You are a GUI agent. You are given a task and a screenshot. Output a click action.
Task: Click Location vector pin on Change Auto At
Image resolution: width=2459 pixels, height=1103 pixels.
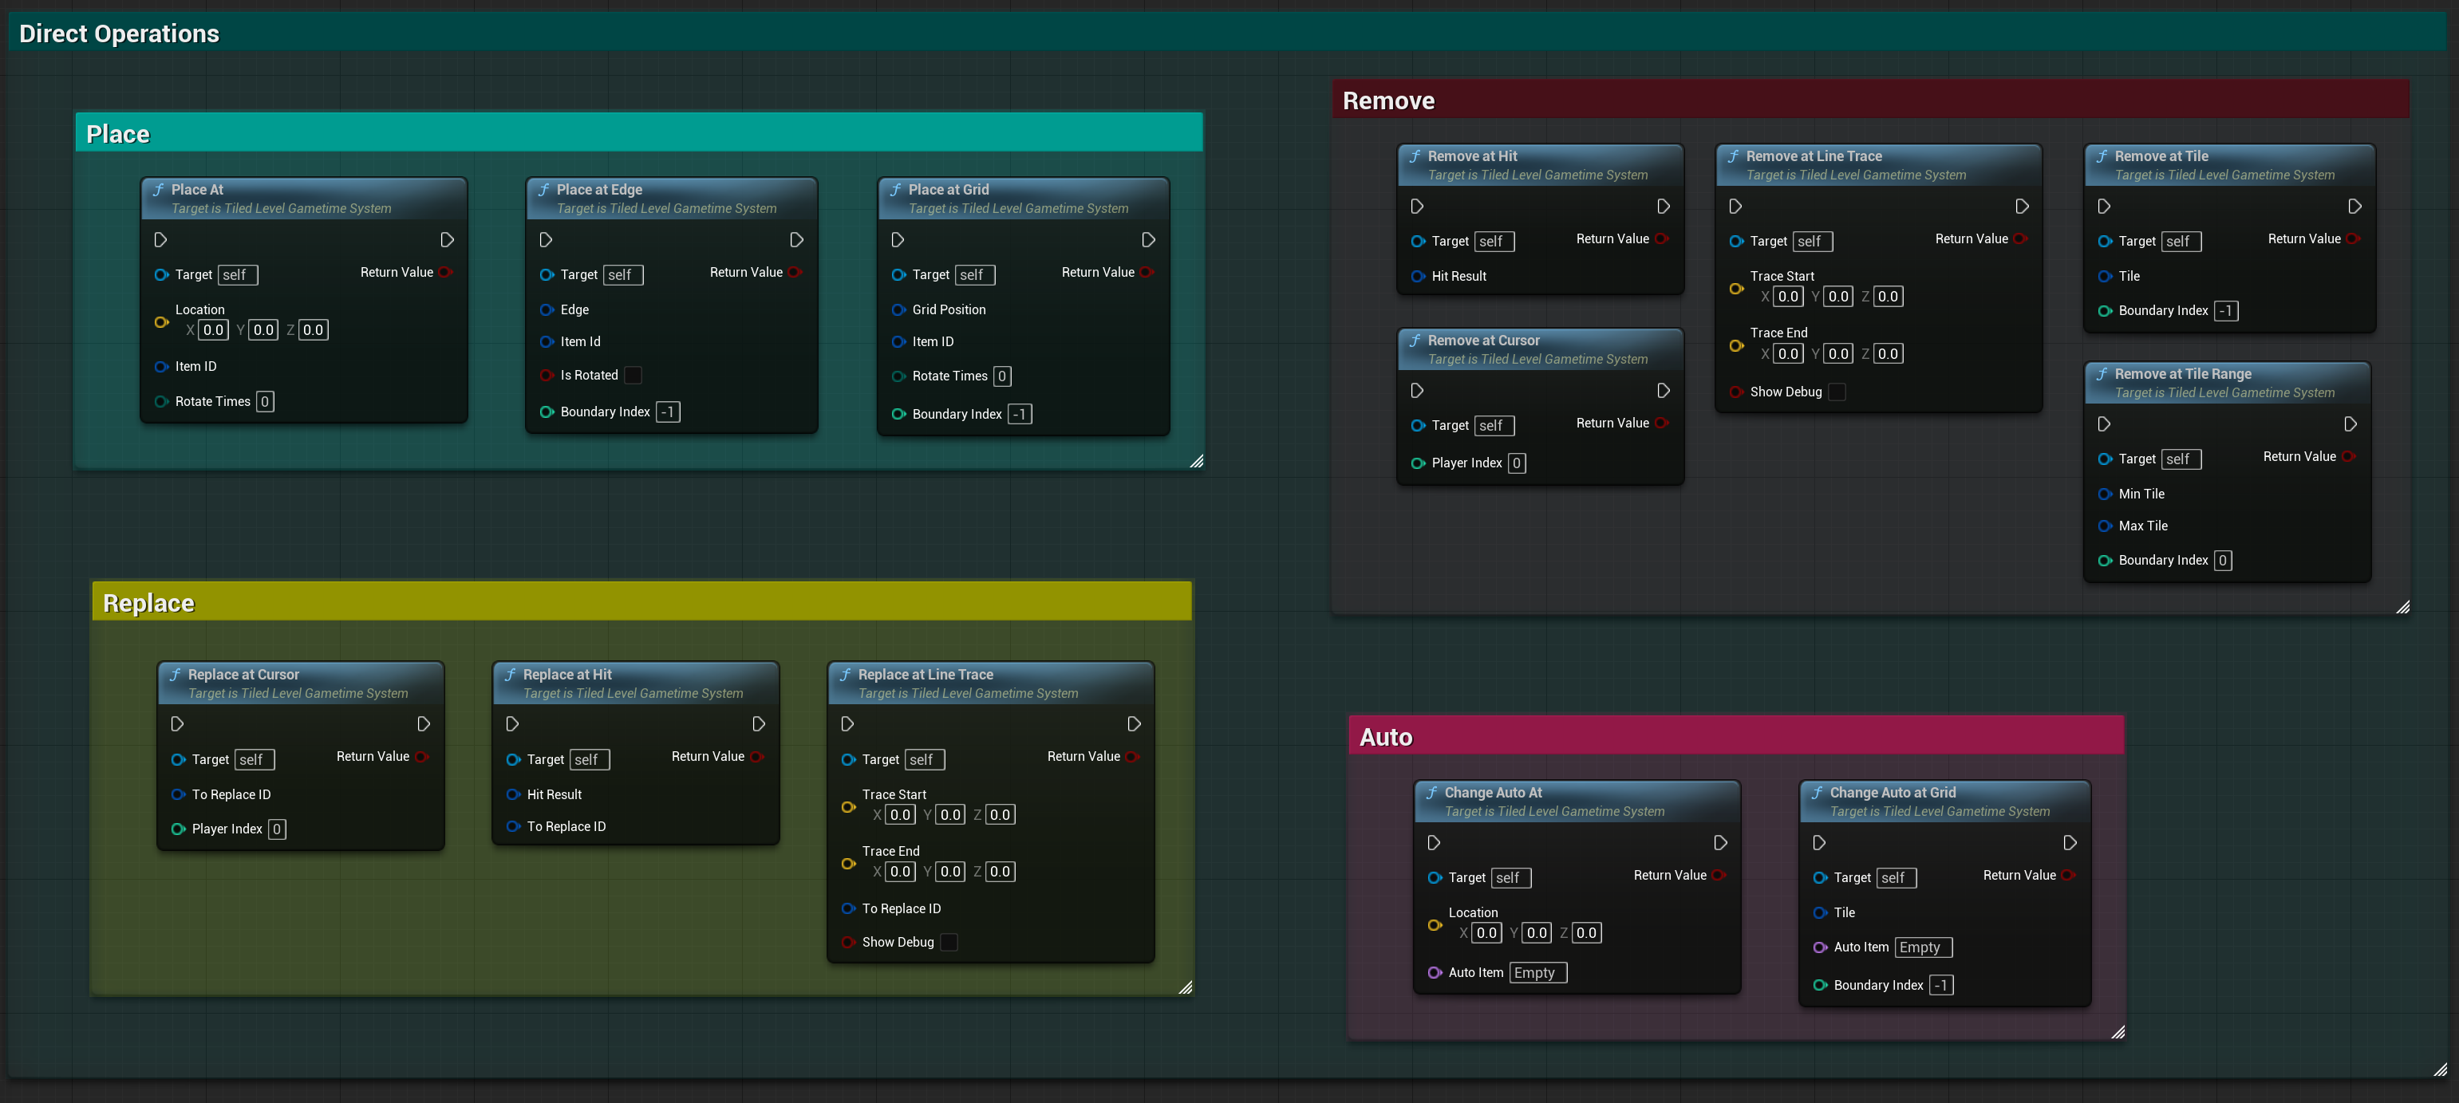click(1434, 924)
